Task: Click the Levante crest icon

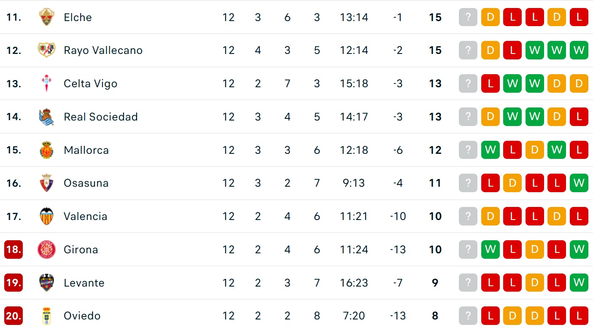Action: coord(46,282)
